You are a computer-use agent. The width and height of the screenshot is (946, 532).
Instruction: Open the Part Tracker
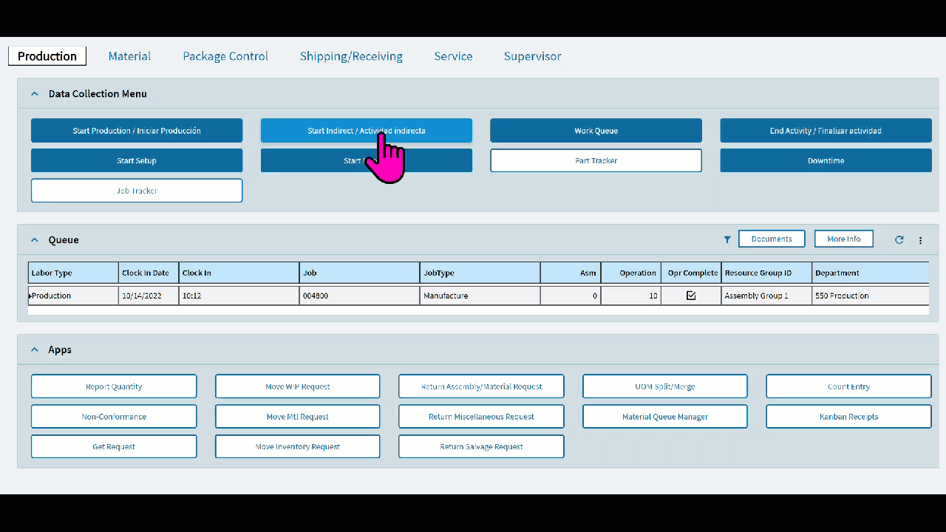tap(596, 160)
